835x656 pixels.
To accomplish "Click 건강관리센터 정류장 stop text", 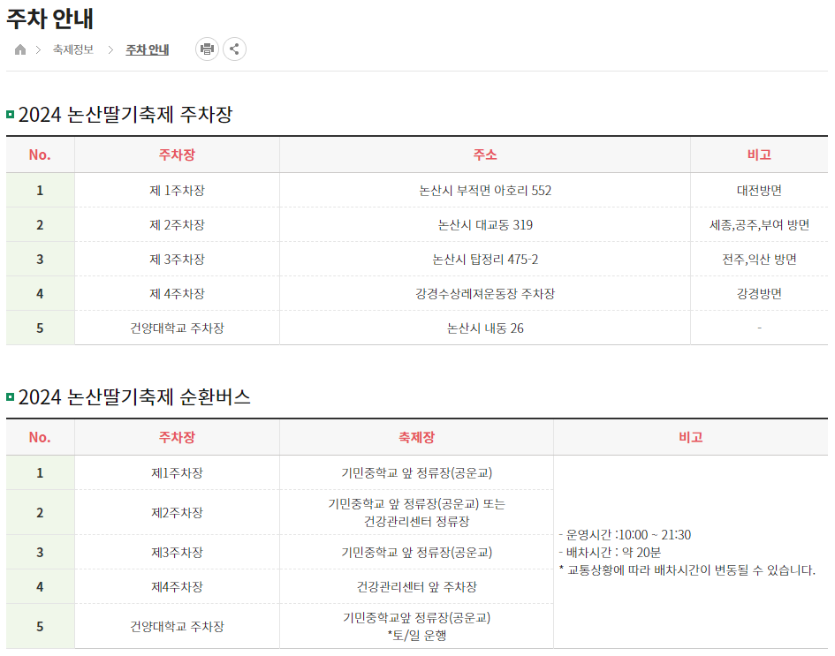I will (x=416, y=522).
